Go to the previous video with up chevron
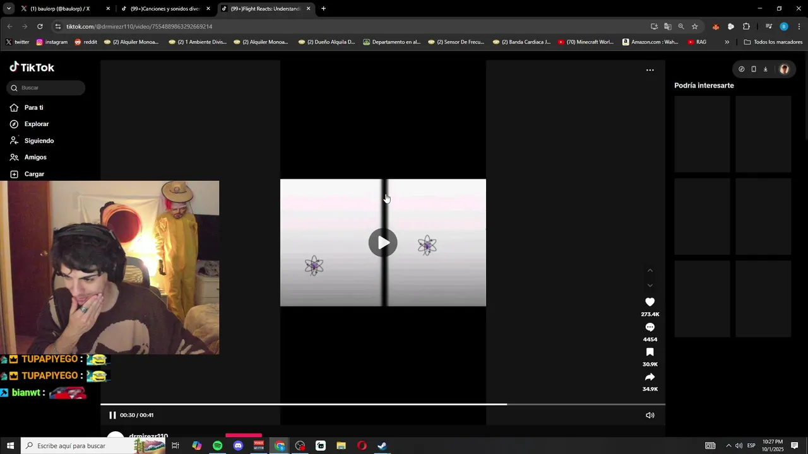The height and width of the screenshot is (454, 808). [x=650, y=270]
